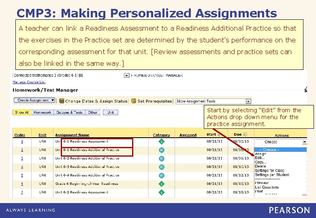Sort by the Assigned column header
Image resolution: width=316 pixels, height=218 pixels.
(x=188, y=135)
